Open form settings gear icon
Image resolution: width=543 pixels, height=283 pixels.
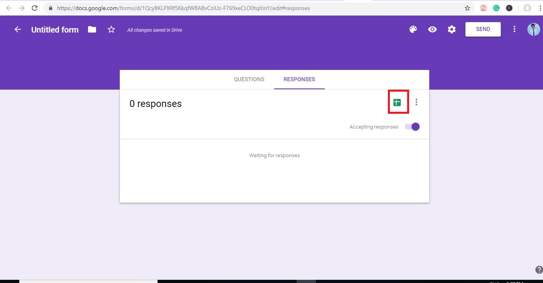coord(452,29)
